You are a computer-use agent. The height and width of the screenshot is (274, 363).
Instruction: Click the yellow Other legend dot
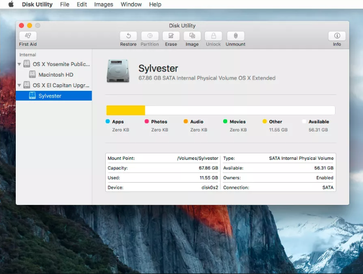click(264, 121)
